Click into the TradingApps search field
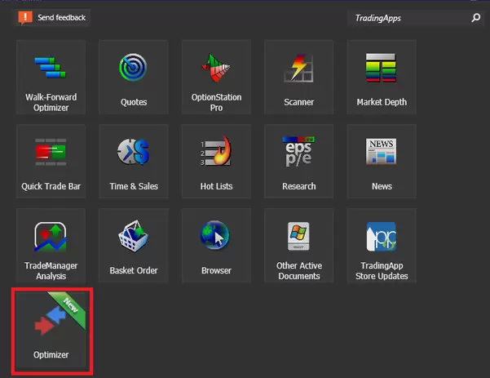This screenshot has height=378, width=490. pyautogui.click(x=416, y=18)
